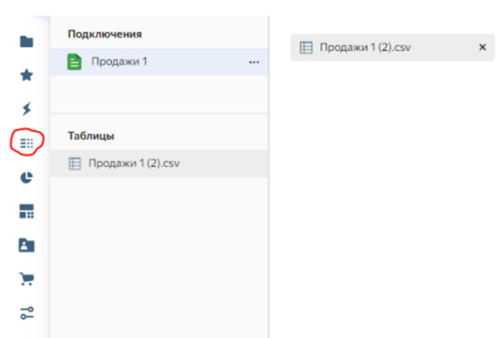This screenshot has height=338, width=504.
Task: Click table icon beside Продажи 1 (2).csv in list
Action: (75, 163)
